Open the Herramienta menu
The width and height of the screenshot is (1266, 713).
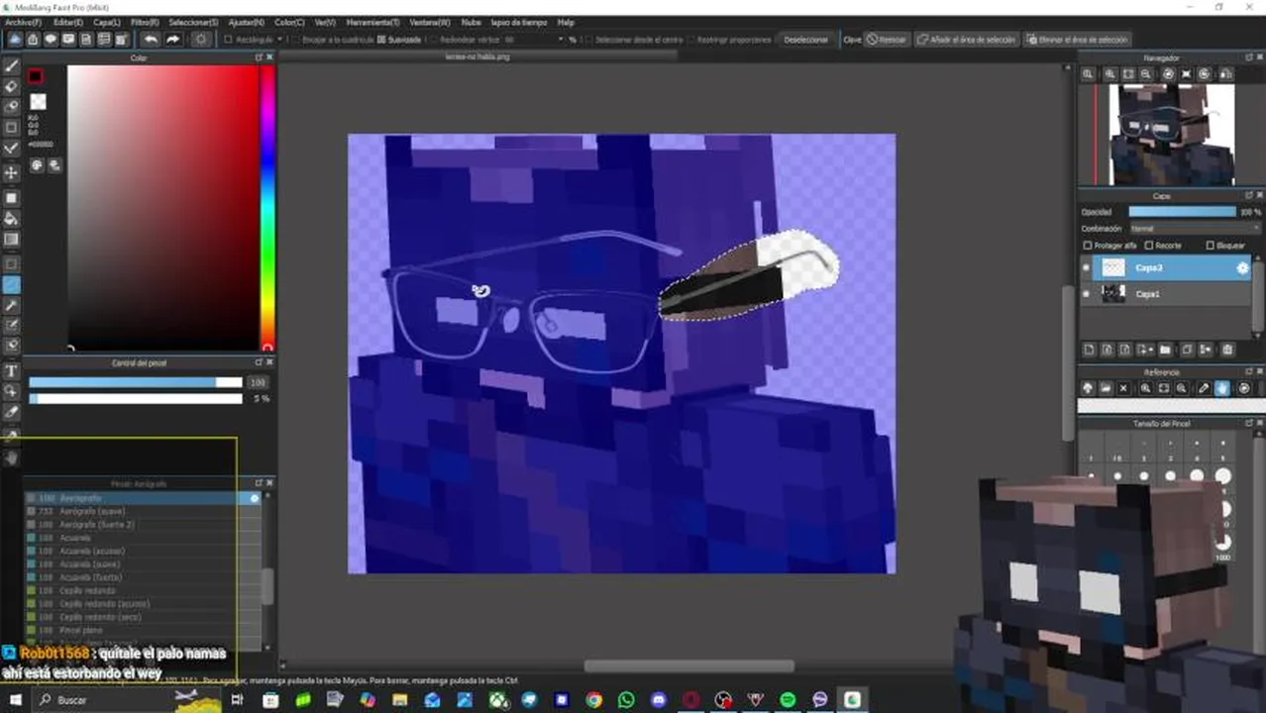pyautogui.click(x=372, y=22)
